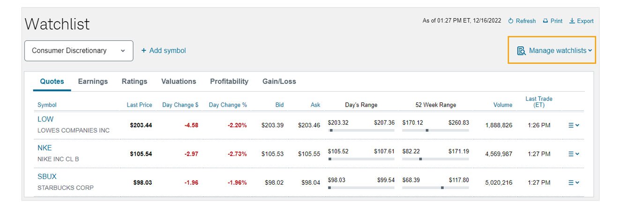Image resolution: width=621 pixels, height=208 pixels.
Task: Click the Export download icon
Action: click(x=572, y=21)
